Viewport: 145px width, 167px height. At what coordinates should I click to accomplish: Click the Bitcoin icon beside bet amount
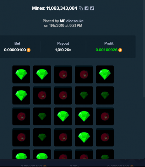(x=29, y=50)
